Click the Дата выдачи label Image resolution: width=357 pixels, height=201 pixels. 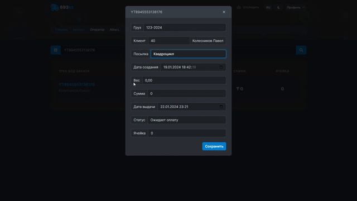pos(144,107)
